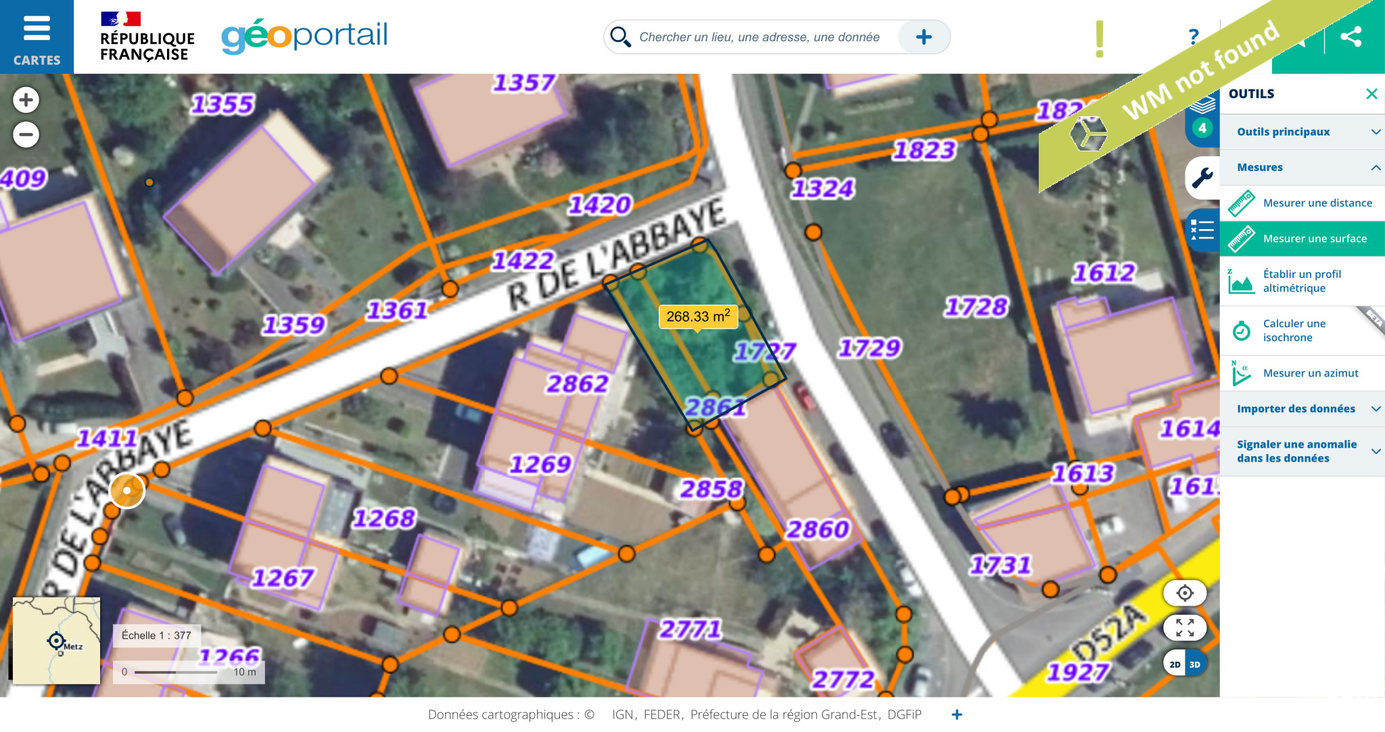
Task: Select Mesurer un azimut tool
Action: [1302, 373]
